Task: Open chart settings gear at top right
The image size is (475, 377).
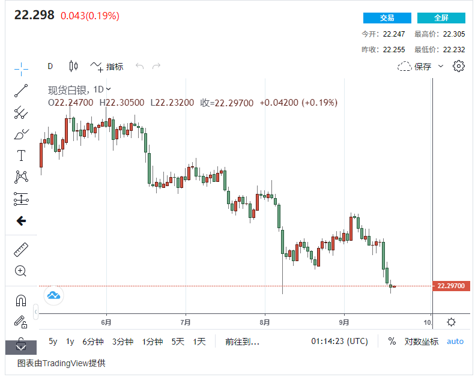Action: (459, 66)
